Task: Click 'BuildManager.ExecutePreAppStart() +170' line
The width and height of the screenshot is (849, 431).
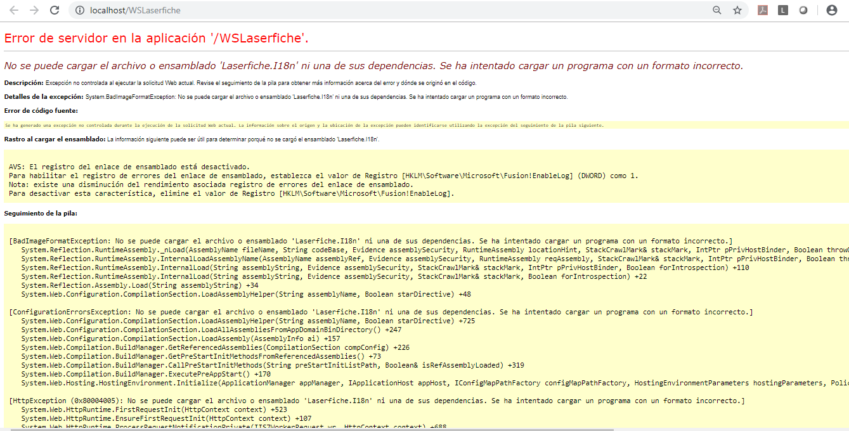Action: (146, 374)
